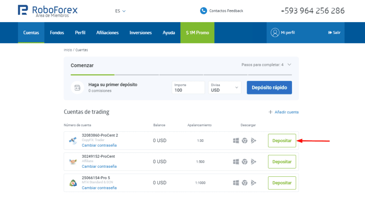The height and width of the screenshot is (203, 365).
Task: Click the Importe amount input field
Action: (x=188, y=87)
